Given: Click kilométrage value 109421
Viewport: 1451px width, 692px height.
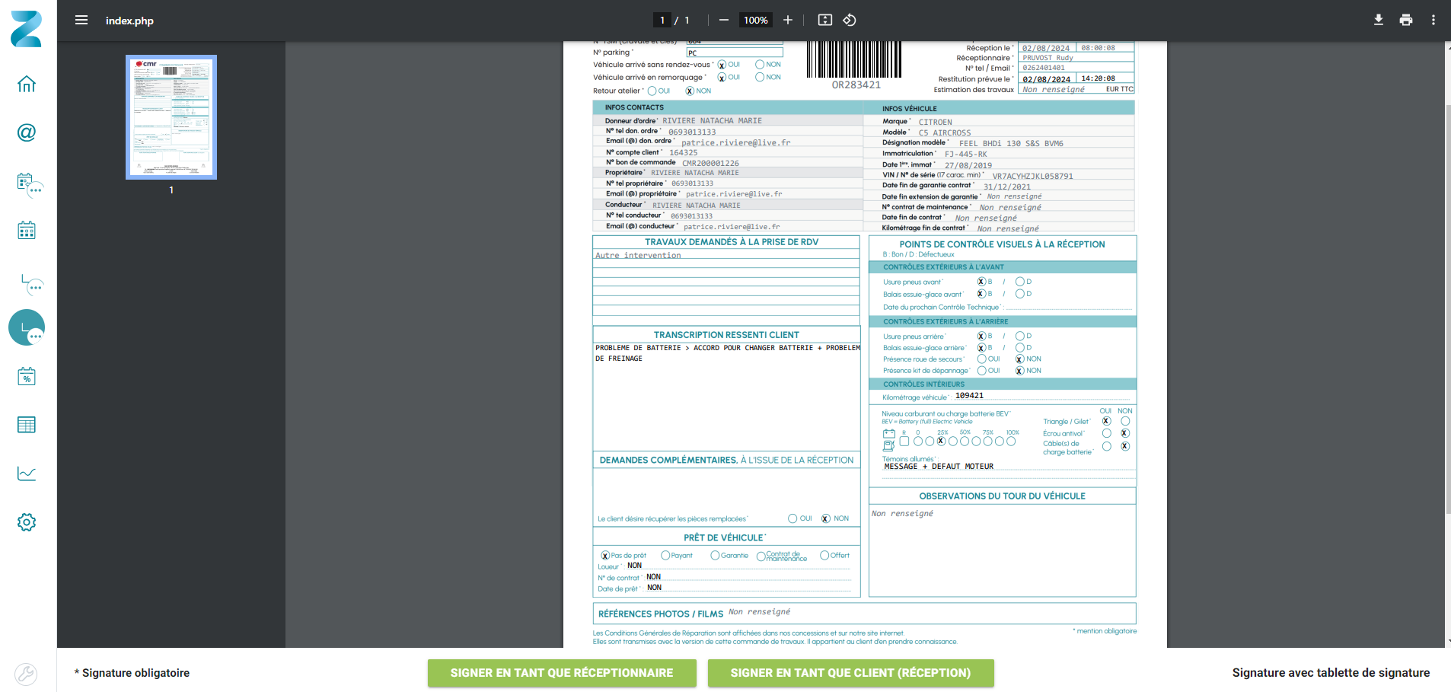Looking at the screenshot, I should pyautogui.click(x=969, y=396).
